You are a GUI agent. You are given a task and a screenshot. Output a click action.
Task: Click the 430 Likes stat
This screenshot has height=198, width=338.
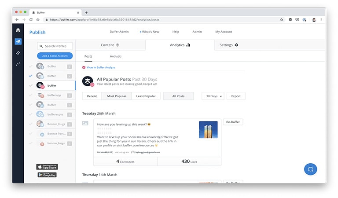pyautogui.click(x=189, y=161)
